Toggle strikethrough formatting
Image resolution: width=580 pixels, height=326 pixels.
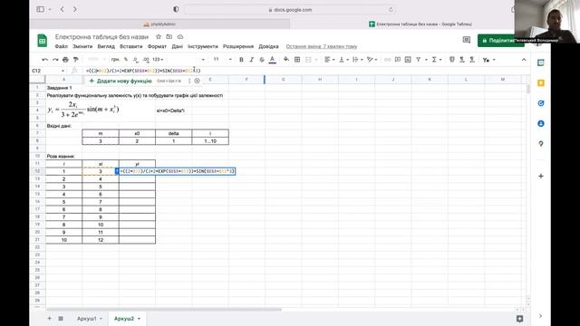(x=262, y=60)
